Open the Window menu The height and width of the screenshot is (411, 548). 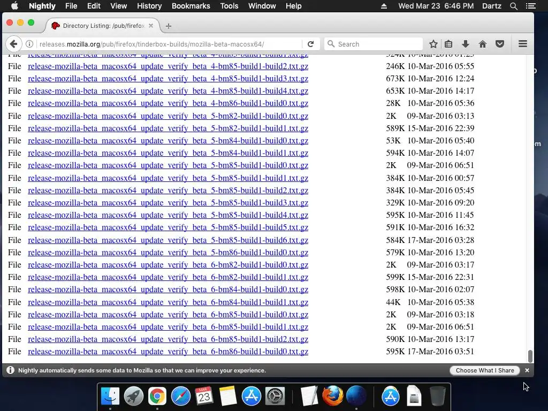[262, 6]
